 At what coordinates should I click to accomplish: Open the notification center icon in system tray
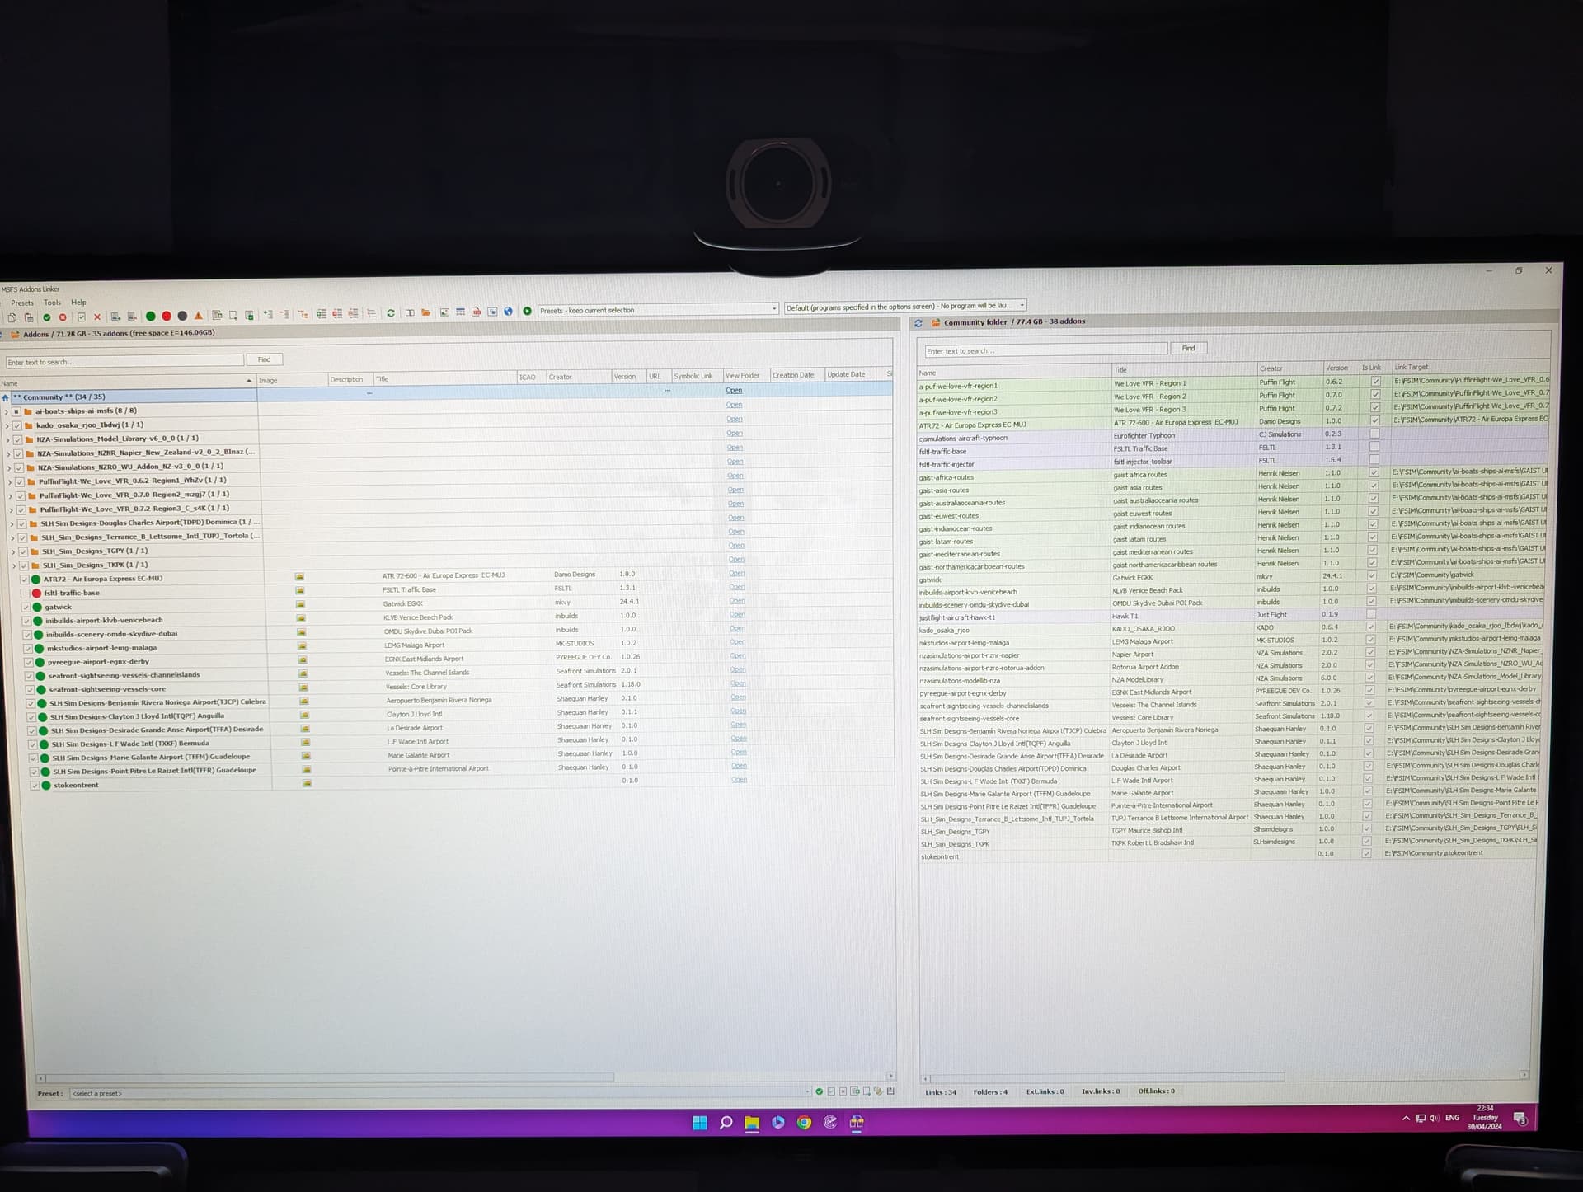coord(1520,1119)
